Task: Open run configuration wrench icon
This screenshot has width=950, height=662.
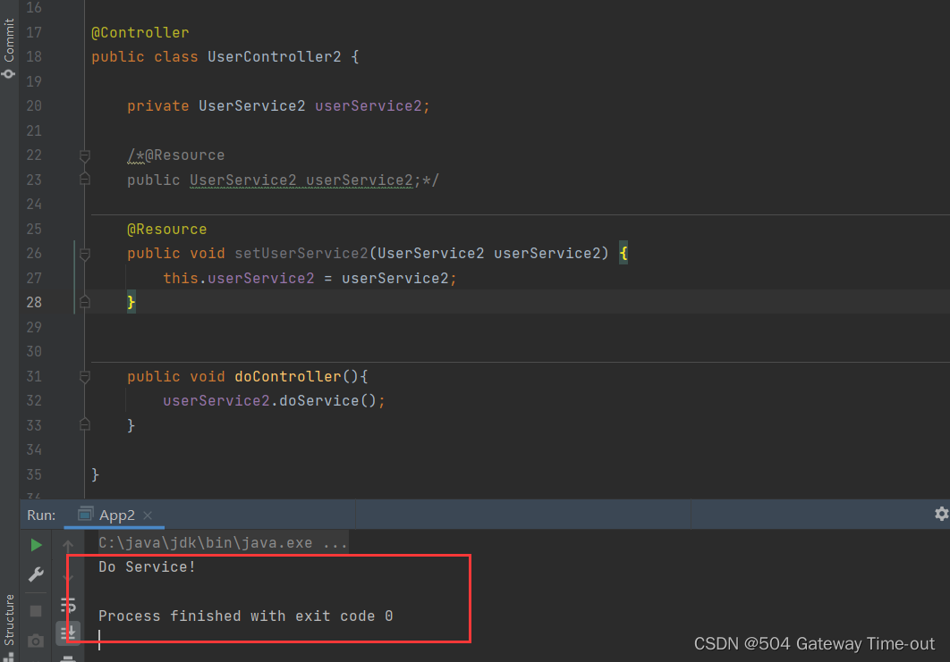Action: tap(37, 574)
